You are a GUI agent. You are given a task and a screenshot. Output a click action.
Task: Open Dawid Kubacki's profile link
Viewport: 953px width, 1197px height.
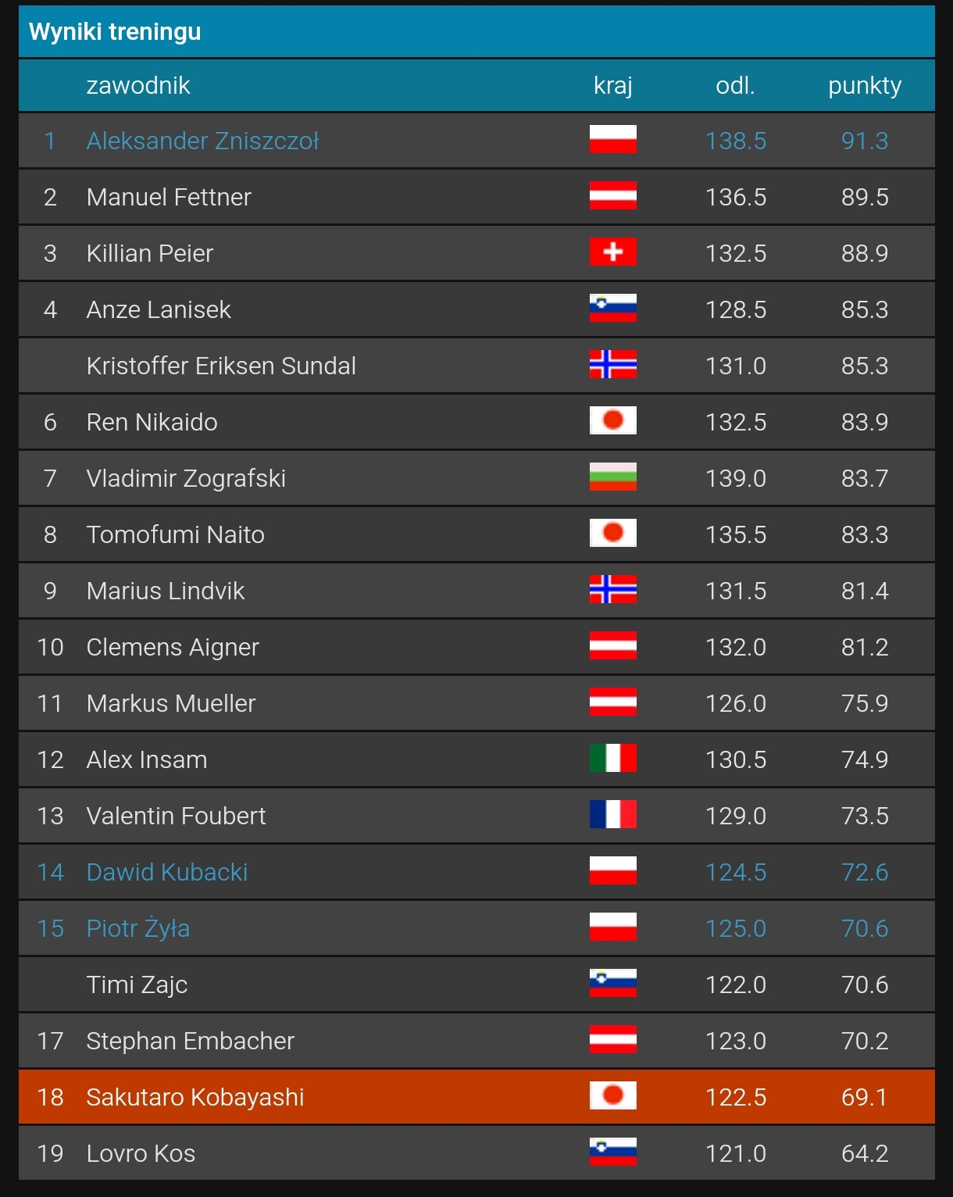[x=166, y=872]
